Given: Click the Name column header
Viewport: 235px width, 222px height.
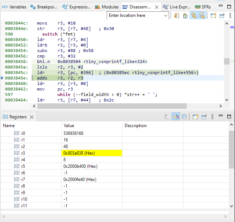Looking at the screenshot, I should pyautogui.click(x=31, y=126).
